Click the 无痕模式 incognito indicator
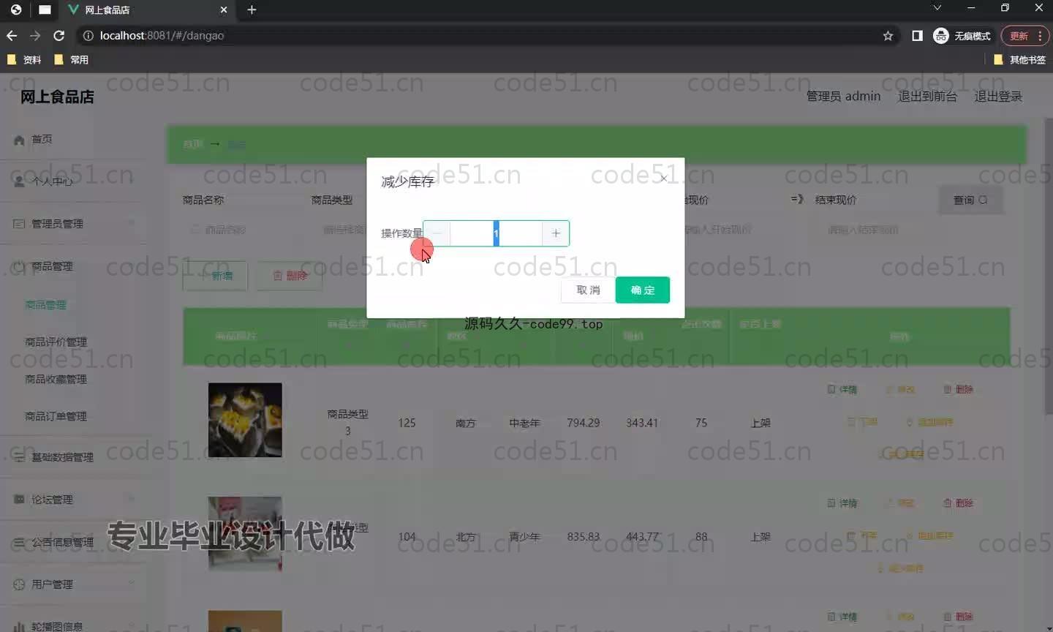Image resolution: width=1053 pixels, height=632 pixels. tap(962, 36)
